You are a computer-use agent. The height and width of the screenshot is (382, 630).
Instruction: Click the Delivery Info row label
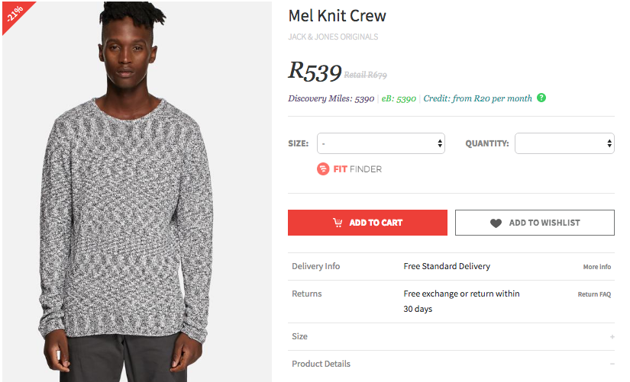tap(316, 266)
